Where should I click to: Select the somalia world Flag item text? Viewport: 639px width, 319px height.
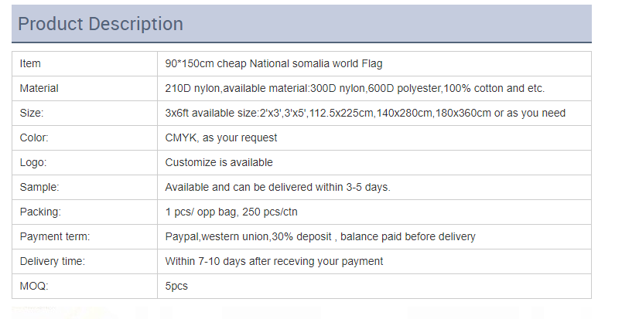click(274, 63)
